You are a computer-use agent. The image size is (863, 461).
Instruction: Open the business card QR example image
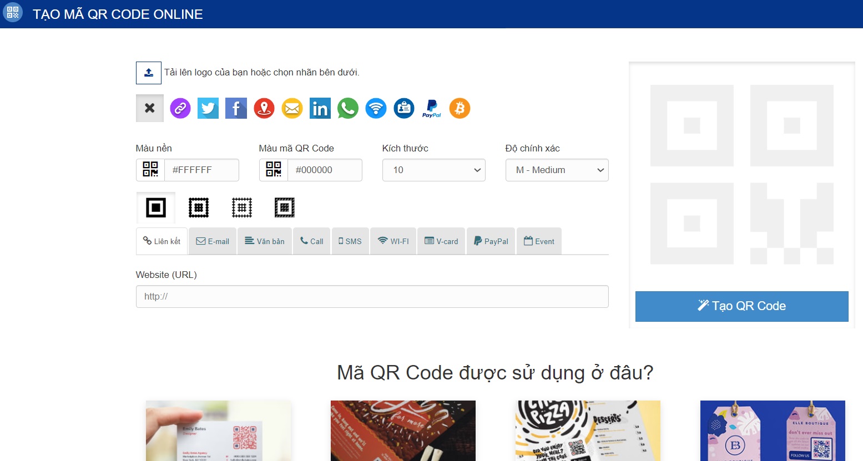218,430
